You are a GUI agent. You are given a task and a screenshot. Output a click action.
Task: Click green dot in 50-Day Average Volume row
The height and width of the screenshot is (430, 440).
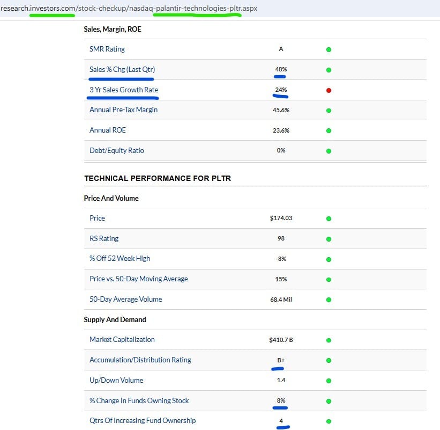click(329, 300)
